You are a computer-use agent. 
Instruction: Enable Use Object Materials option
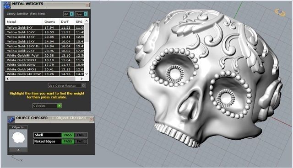point(67,85)
